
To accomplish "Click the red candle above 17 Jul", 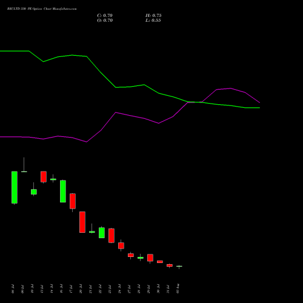I will [x=73, y=201].
